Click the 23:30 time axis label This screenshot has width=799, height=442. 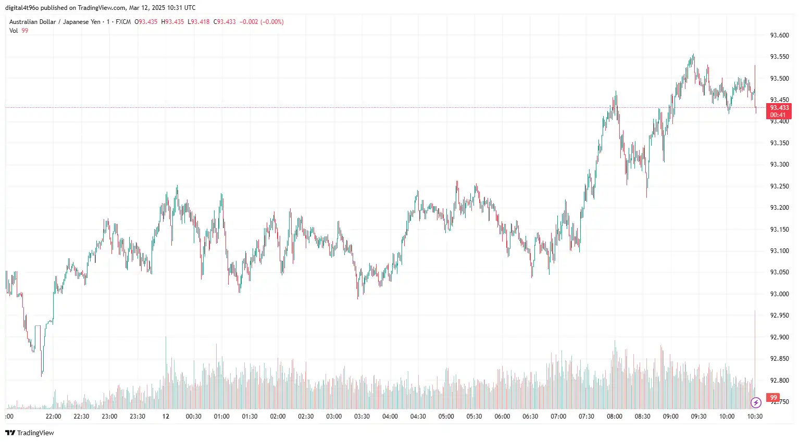pos(138,416)
